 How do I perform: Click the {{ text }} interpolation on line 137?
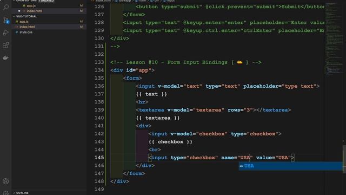tap(151, 94)
